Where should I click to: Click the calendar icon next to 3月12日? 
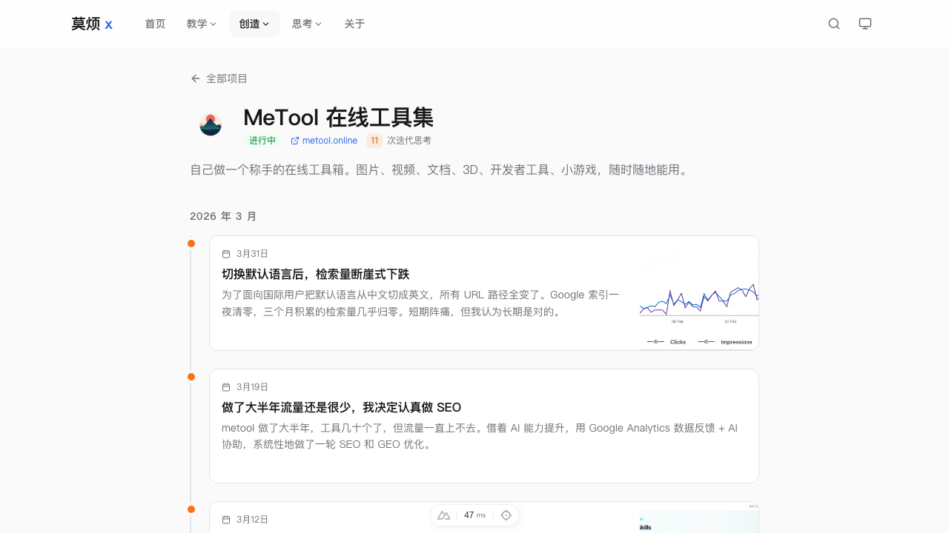pyautogui.click(x=226, y=519)
